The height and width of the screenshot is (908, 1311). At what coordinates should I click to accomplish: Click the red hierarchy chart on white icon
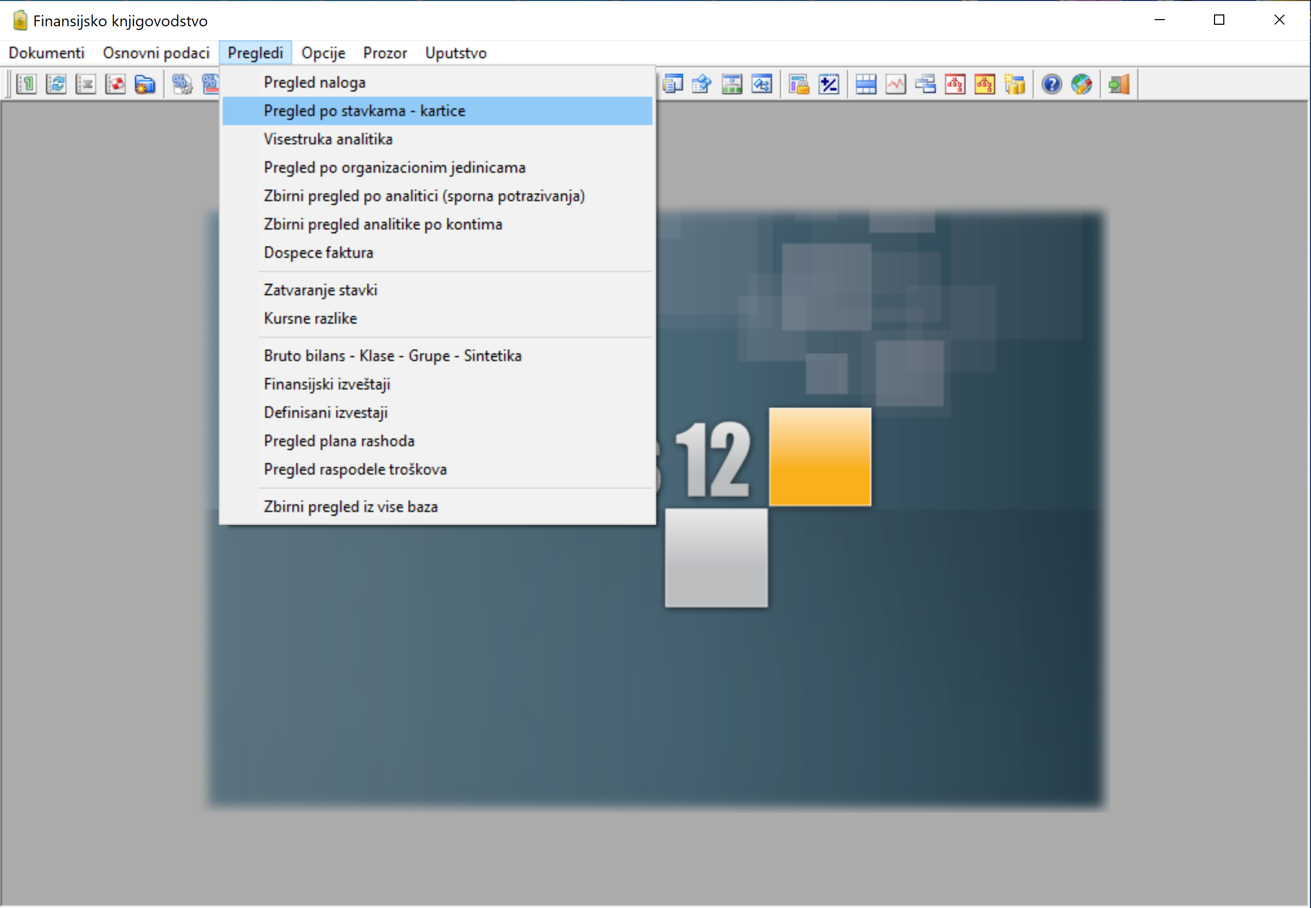pos(955,85)
